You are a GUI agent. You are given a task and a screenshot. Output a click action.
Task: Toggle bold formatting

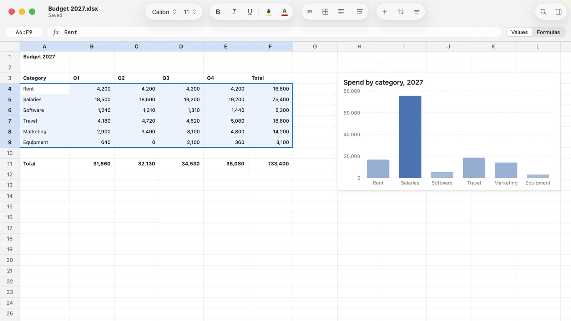(218, 12)
